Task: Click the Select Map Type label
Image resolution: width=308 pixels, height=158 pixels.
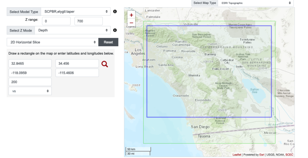Action: (205, 3)
